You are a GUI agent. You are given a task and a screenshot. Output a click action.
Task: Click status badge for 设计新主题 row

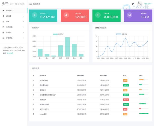tap(125, 80)
